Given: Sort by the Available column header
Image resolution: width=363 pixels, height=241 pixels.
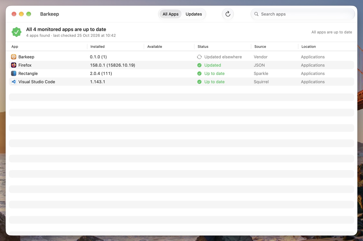Looking at the screenshot, I should pyautogui.click(x=155, y=47).
